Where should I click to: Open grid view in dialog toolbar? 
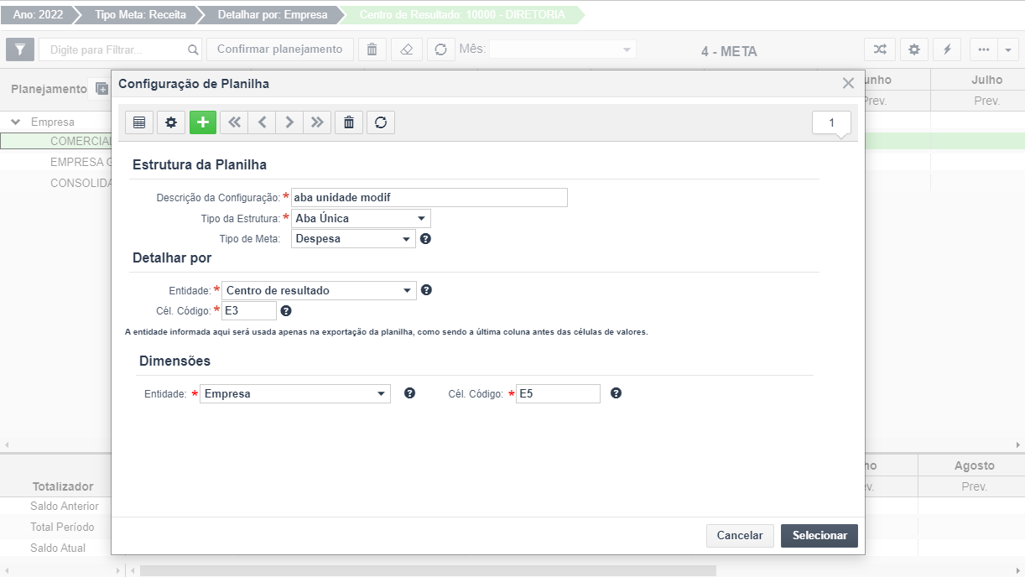coord(139,122)
